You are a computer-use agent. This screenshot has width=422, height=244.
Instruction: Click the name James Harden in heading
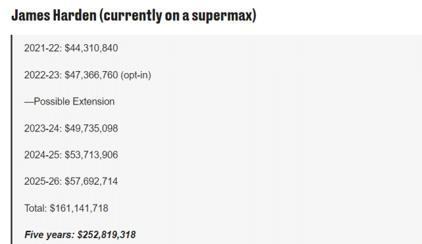point(54,15)
